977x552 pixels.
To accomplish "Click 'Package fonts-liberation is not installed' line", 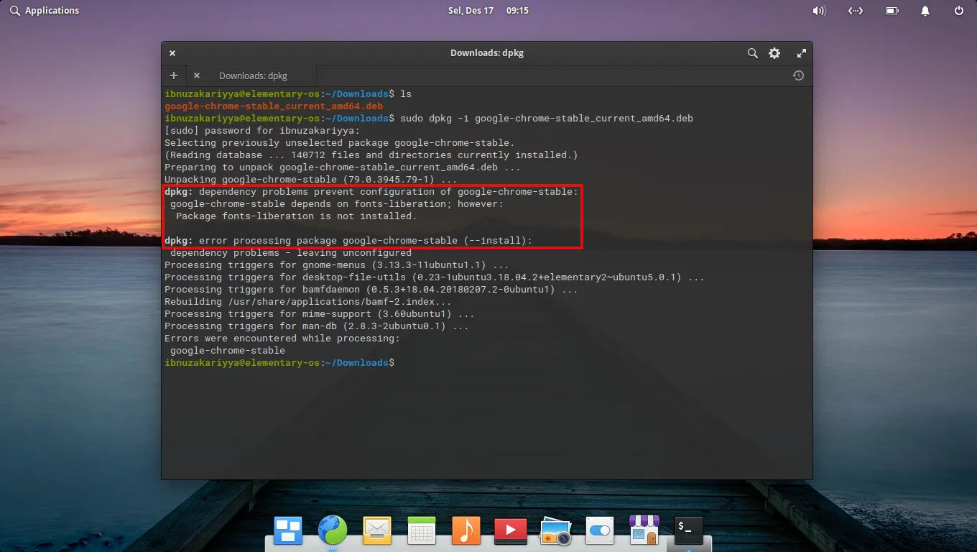I will tap(297, 216).
